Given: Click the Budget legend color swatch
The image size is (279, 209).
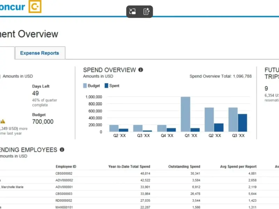Looking at the screenshot, I should tap(85, 86).
